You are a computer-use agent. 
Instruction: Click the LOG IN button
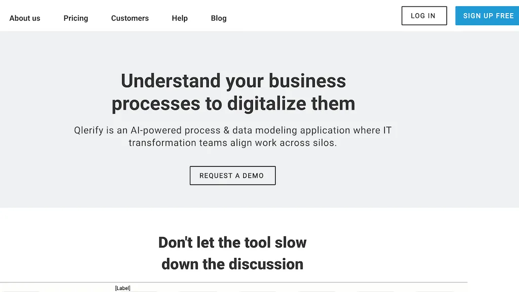424,16
